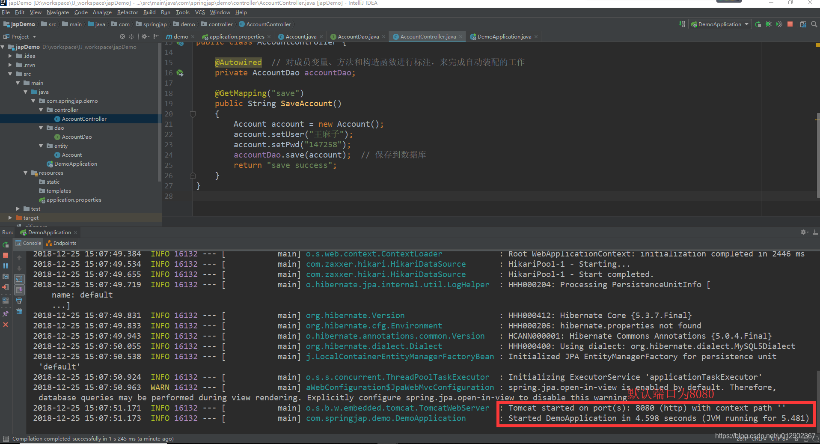Expand the .mvn folder
This screenshot has width=820, height=444.
pos(10,65)
